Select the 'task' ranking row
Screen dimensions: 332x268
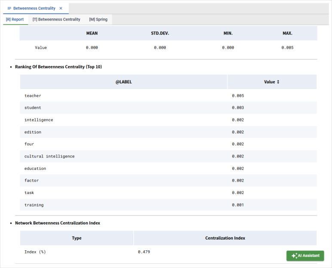tap(168, 193)
